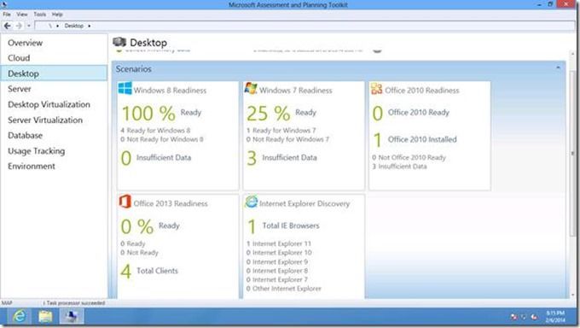Click the Forward navigation arrow
Image resolution: width=580 pixels, height=328 pixels.
19,26
